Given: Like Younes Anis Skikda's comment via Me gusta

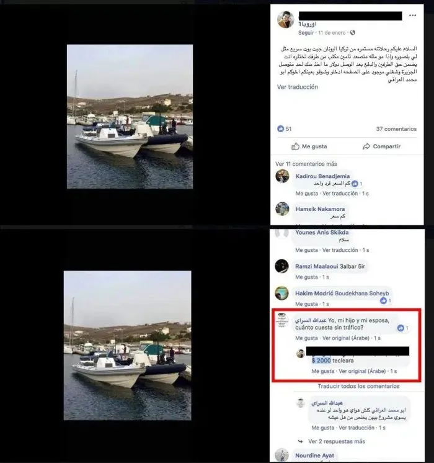Looking at the screenshot, I should (306, 250).
